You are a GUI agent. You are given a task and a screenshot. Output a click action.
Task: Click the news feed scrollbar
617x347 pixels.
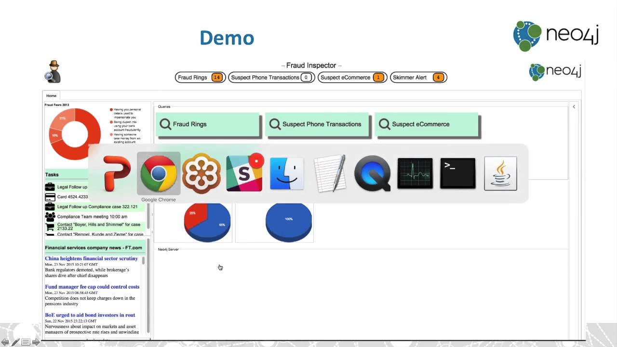[x=144, y=260]
